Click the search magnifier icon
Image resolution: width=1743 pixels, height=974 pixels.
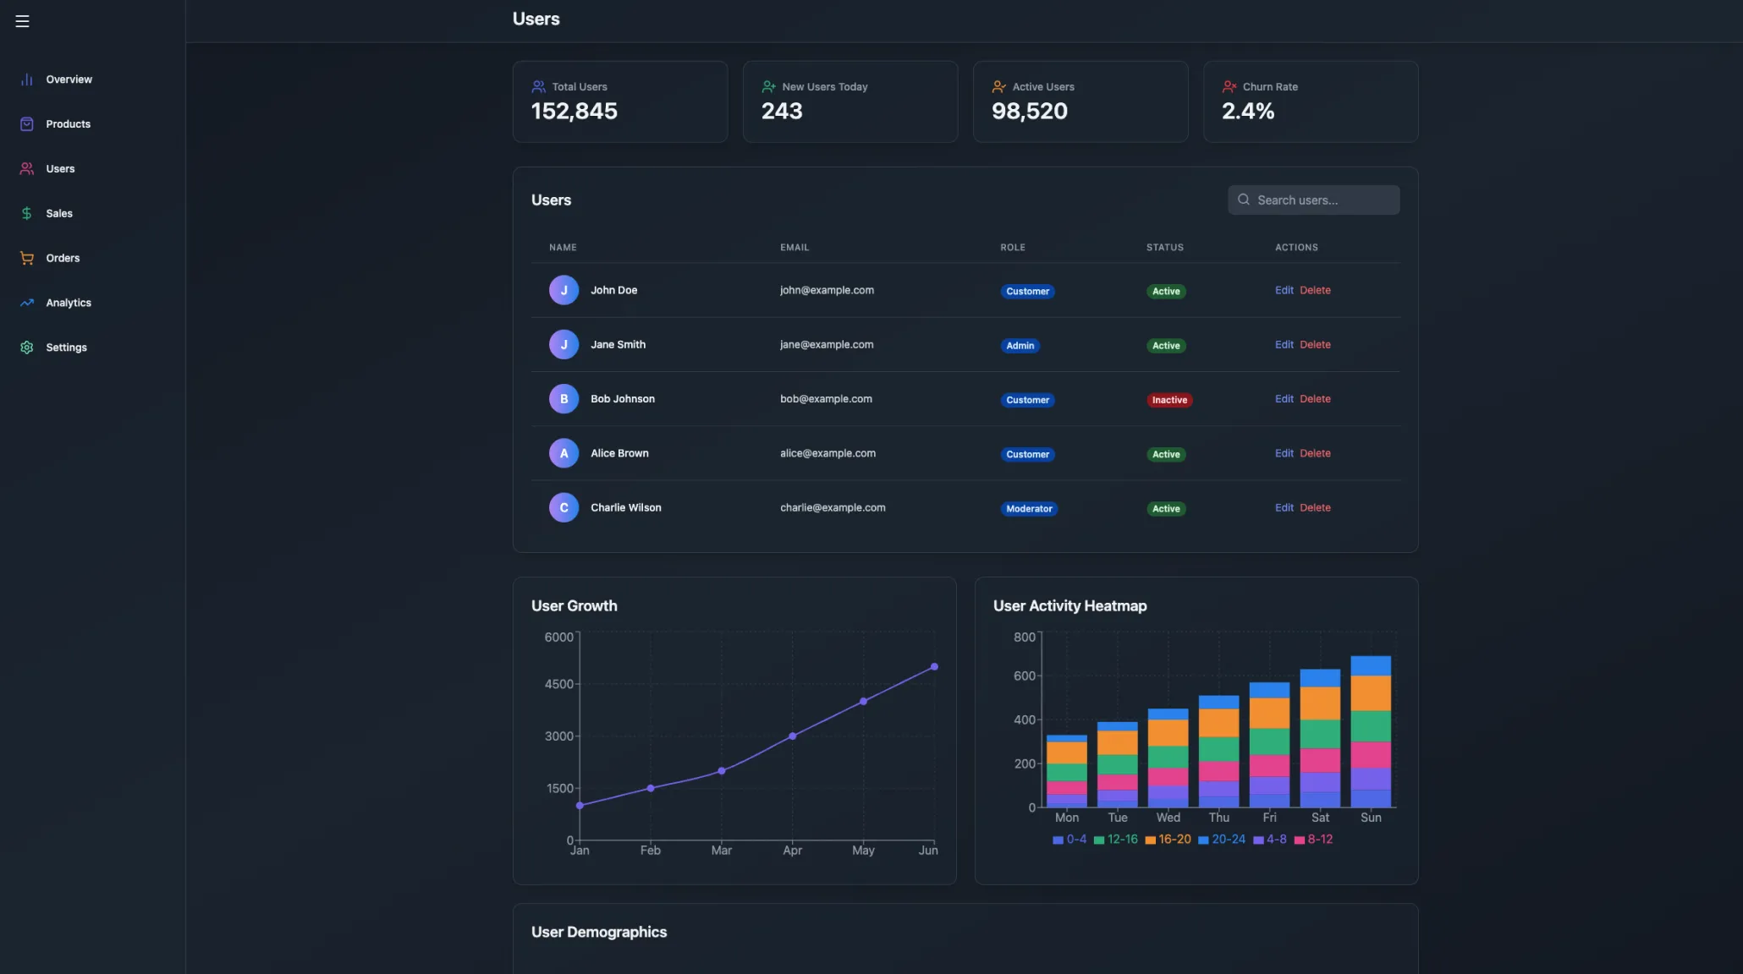coord(1244,200)
